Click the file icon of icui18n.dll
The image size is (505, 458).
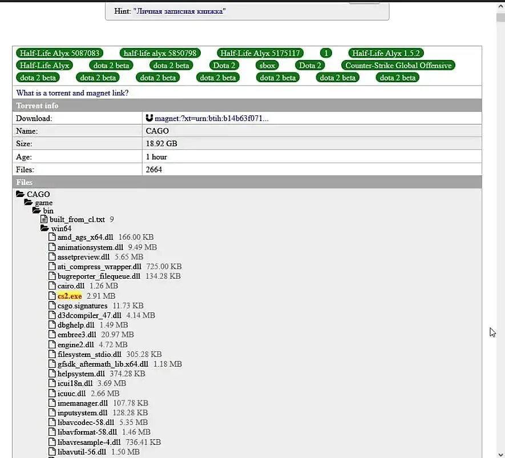(52, 383)
